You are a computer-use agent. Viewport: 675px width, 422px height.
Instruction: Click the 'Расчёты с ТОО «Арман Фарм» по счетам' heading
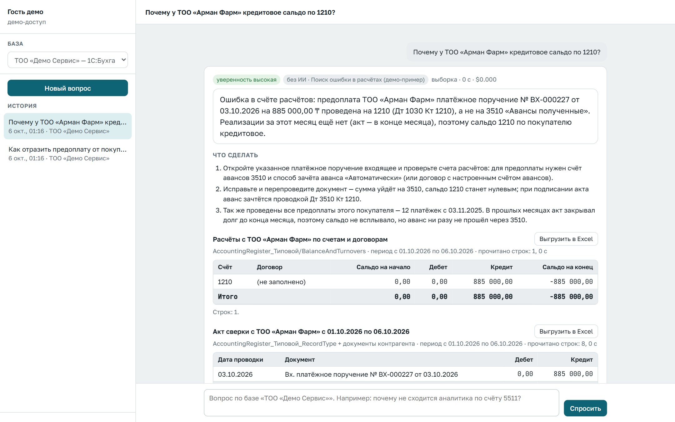click(300, 239)
